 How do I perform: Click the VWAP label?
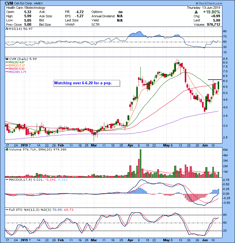pos(70,25)
